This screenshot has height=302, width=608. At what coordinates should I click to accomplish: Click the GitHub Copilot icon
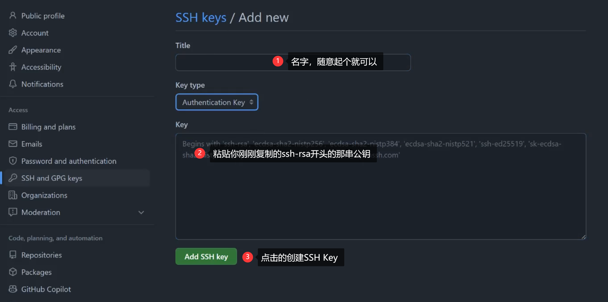13,289
